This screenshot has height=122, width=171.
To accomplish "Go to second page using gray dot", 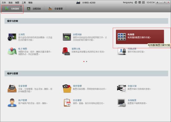I will [87, 61].
